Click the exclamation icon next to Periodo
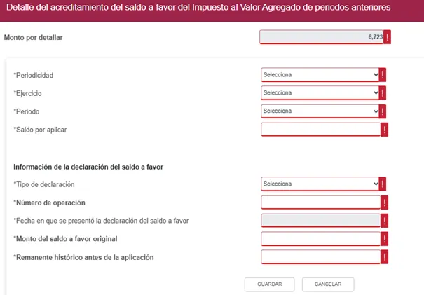 click(x=383, y=111)
